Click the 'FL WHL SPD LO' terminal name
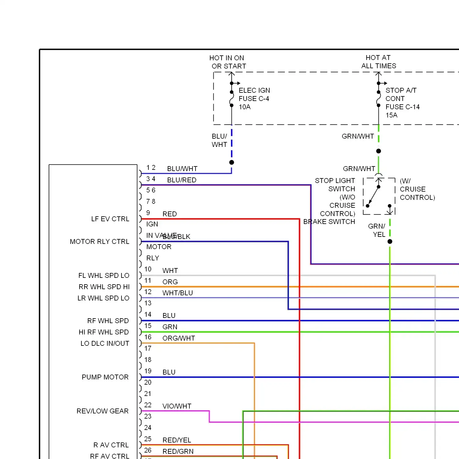Image resolution: width=459 pixels, height=459 pixels. click(x=104, y=276)
